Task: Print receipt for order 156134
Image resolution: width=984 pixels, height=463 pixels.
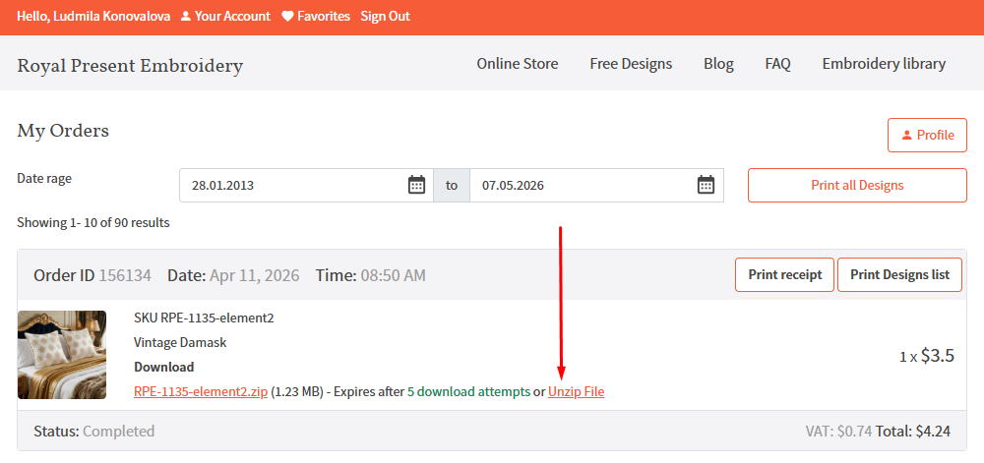Action: (784, 274)
